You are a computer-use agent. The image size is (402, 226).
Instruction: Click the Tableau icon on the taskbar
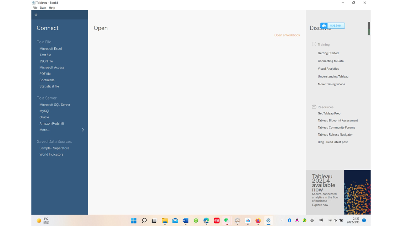(269, 221)
